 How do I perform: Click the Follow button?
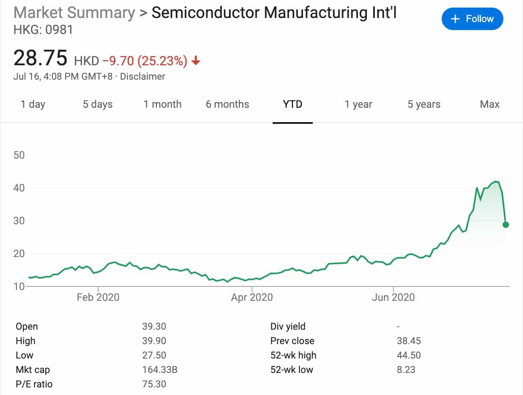(472, 18)
